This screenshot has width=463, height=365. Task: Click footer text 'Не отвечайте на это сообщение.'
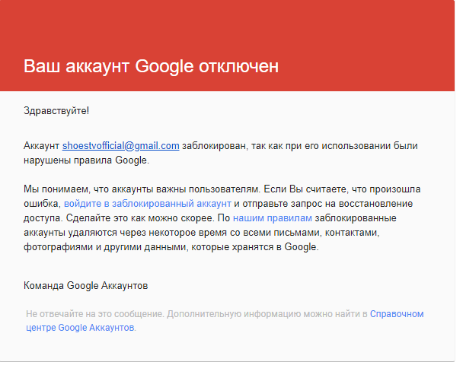[94, 314]
